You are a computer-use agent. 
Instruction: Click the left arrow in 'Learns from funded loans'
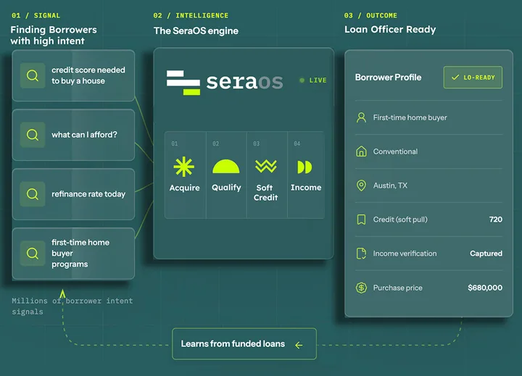click(299, 346)
